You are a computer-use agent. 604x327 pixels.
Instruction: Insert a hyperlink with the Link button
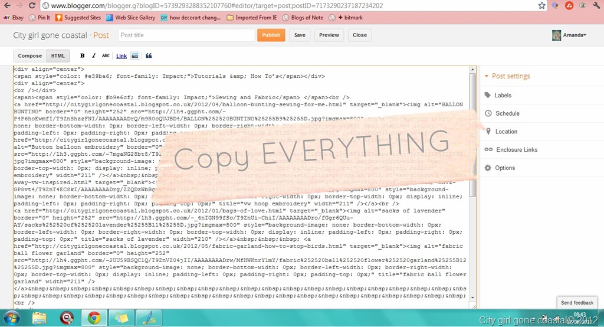[122, 56]
